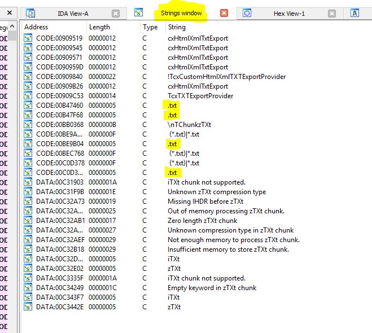Switch to the IDA View-A tab

tap(73, 13)
